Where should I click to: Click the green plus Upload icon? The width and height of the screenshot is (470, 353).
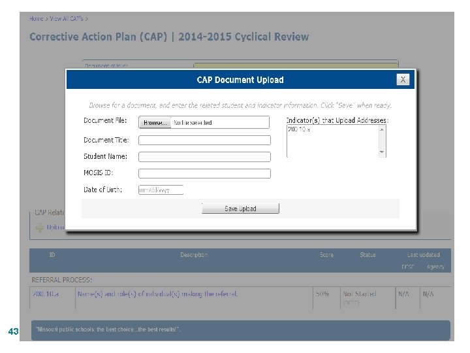tap(40, 227)
